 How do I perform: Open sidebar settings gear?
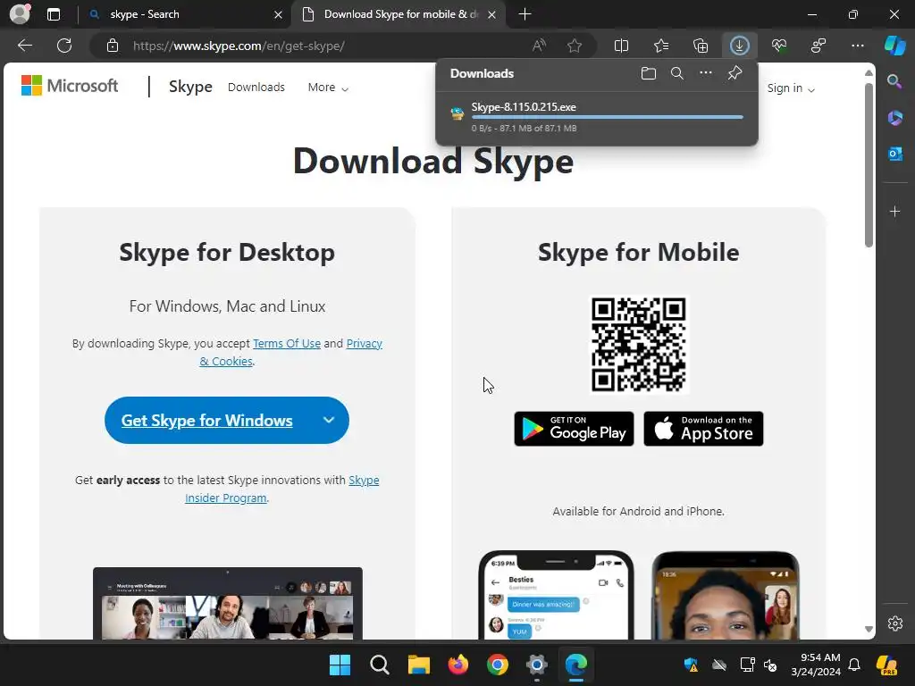click(x=895, y=623)
